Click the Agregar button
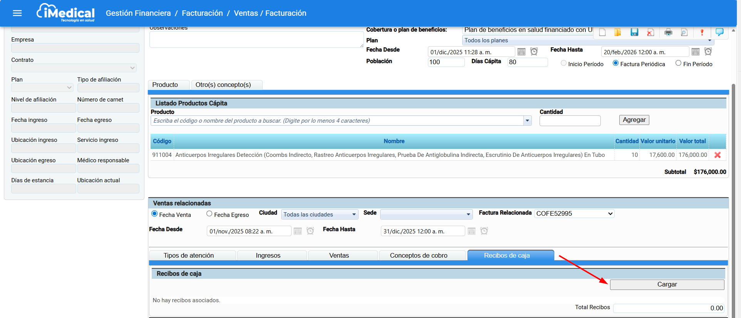 click(x=634, y=120)
